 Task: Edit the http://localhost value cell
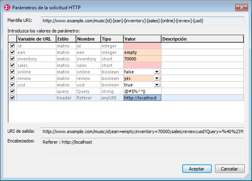(x=142, y=98)
